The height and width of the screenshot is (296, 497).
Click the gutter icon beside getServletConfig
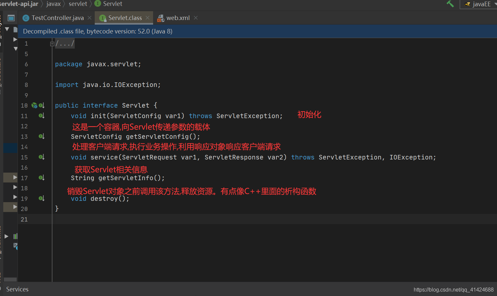(41, 137)
